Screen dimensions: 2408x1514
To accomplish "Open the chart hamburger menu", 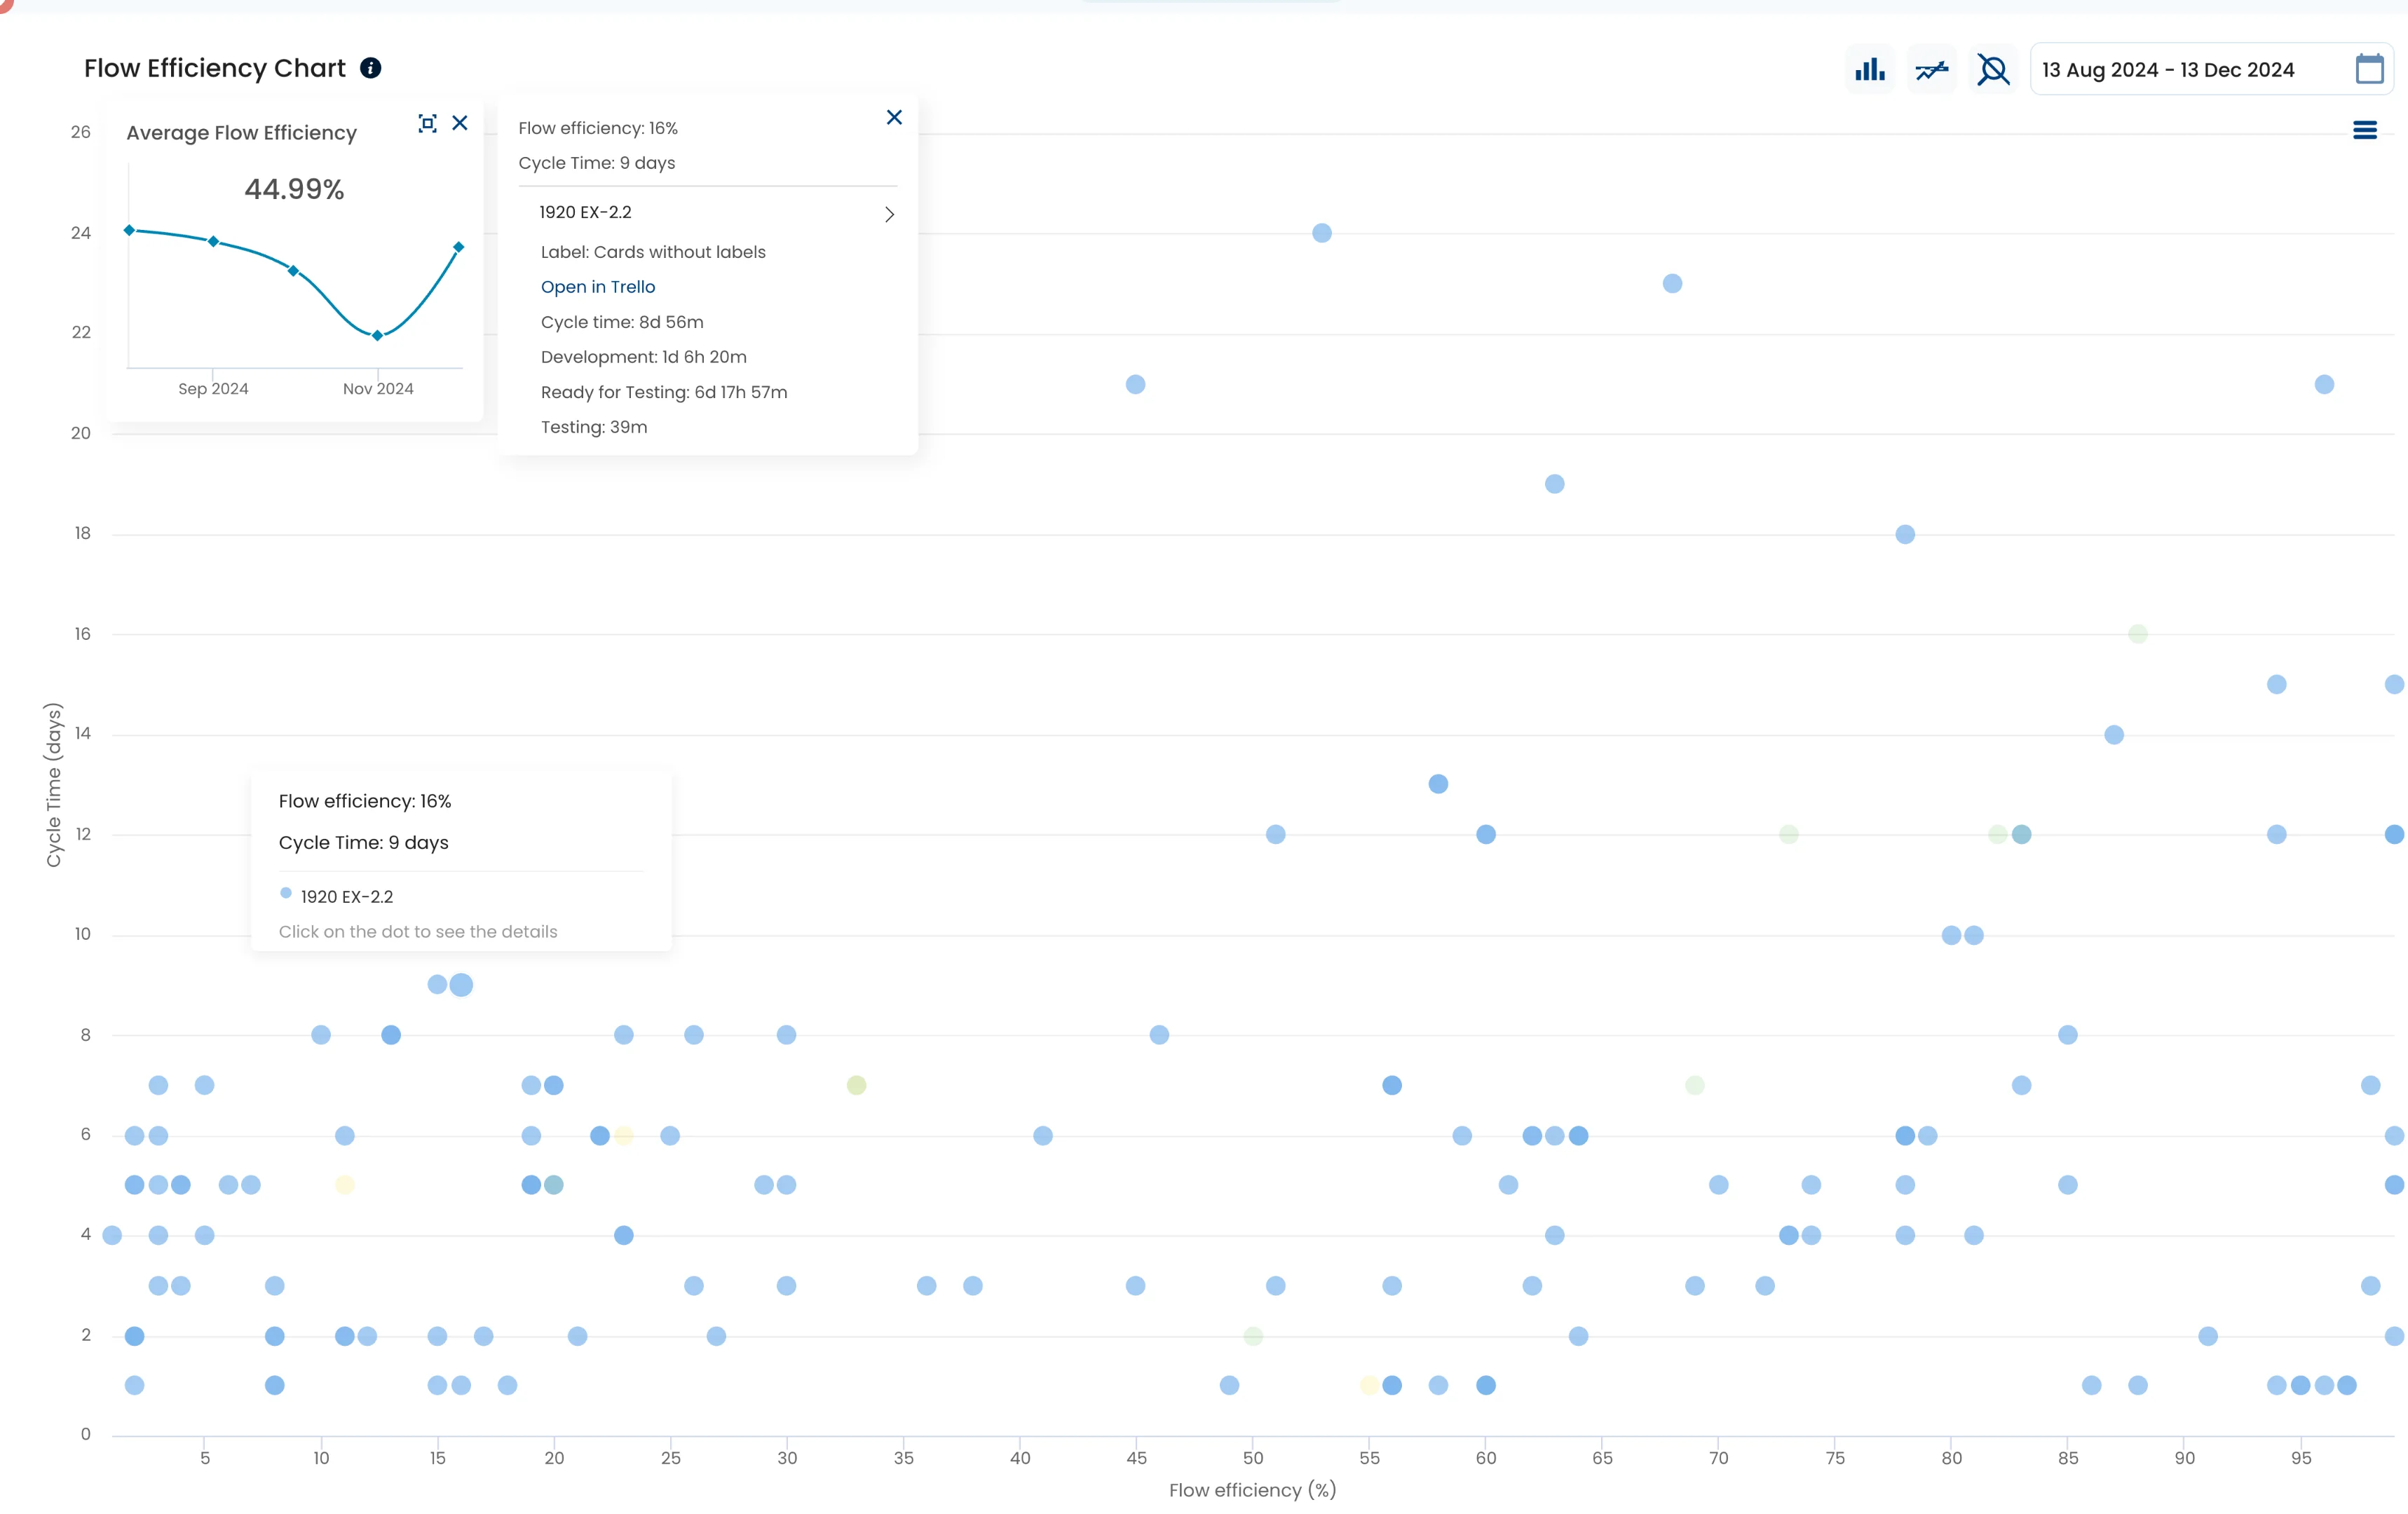I will (2364, 130).
